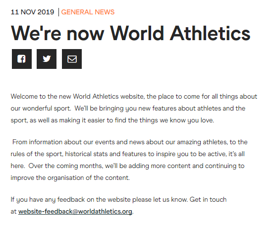Click the words Get in touch
The width and height of the screenshot is (274, 226).
pos(208,199)
